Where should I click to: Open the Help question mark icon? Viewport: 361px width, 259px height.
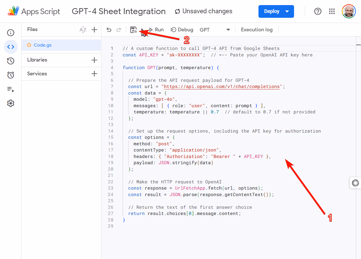pos(318,12)
